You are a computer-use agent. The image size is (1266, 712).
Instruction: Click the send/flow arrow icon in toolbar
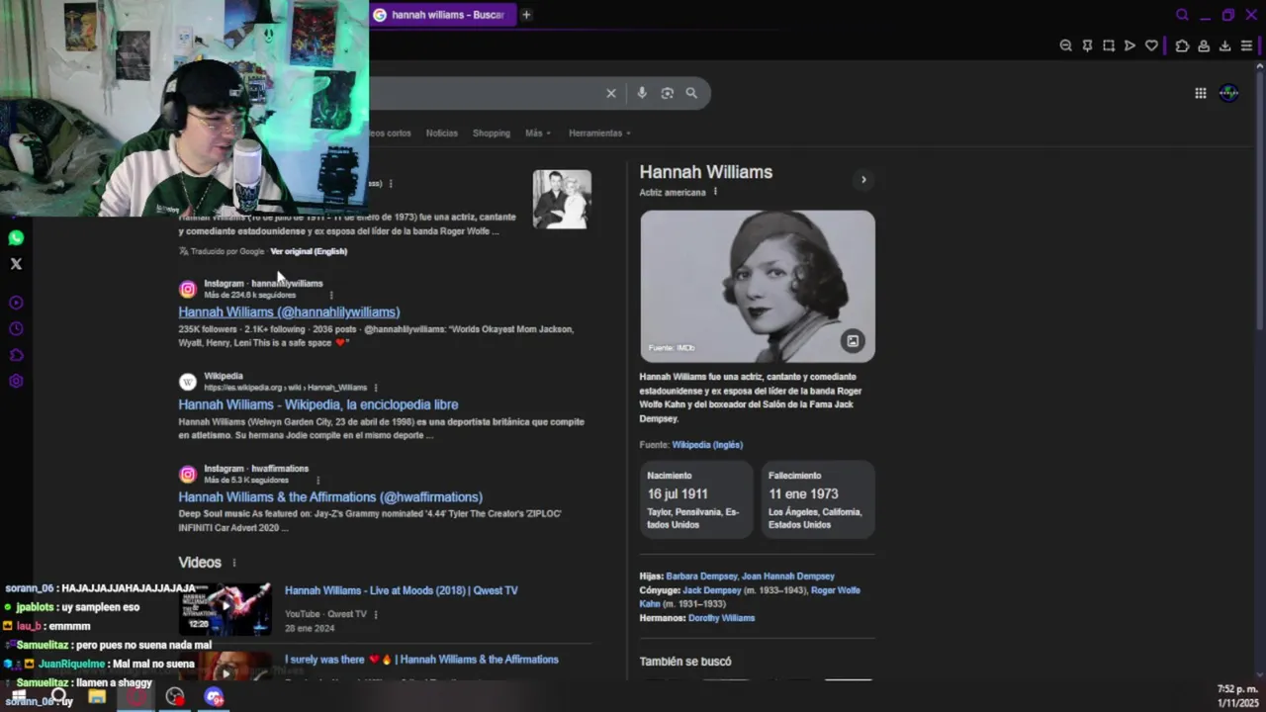point(1130,45)
